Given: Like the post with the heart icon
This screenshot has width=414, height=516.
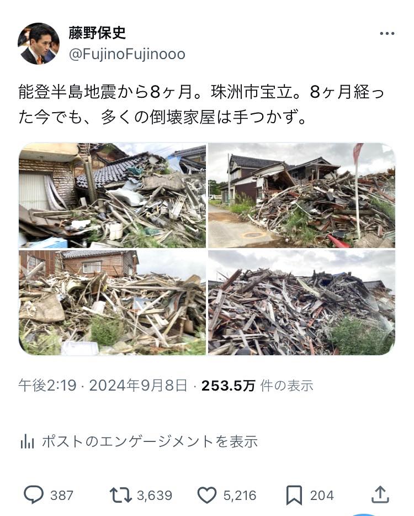Looking at the screenshot, I should click(207, 495).
